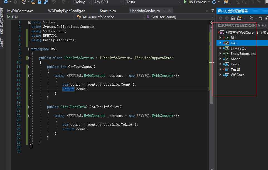The height and width of the screenshot is (170, 268).
Task: Open the Toolbox side tab
Action: (2, 43)
